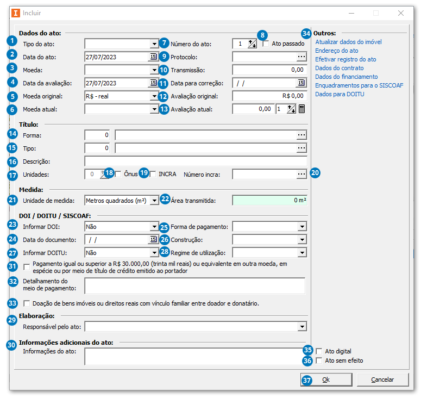
Task: Enable the Ato passado checkbox
Action: 266,44
